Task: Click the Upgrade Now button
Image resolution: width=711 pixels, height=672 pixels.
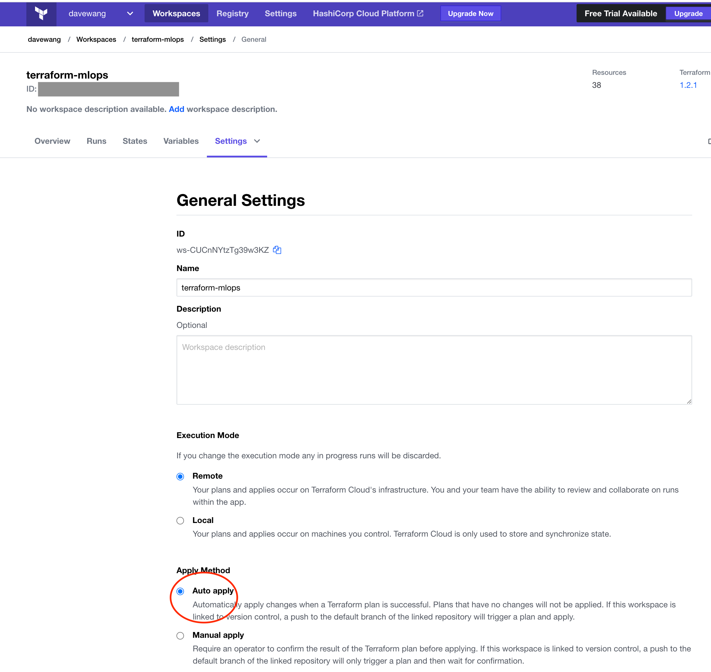Action: click(x=471, y=14)
